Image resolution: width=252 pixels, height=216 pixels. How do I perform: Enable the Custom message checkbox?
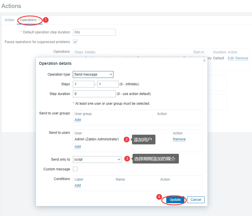[75, 169]
